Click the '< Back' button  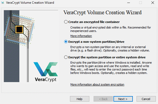[103, 99]
